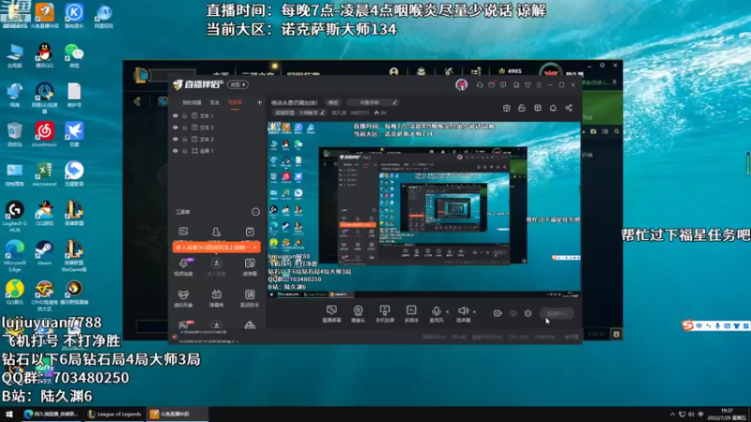
Task: Edit the 中路杀神 label with its pencil icon
Action: pos(394,102)
